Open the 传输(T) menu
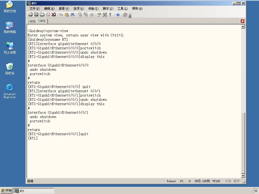Screen dimensions: 259x194 (93, 9)
